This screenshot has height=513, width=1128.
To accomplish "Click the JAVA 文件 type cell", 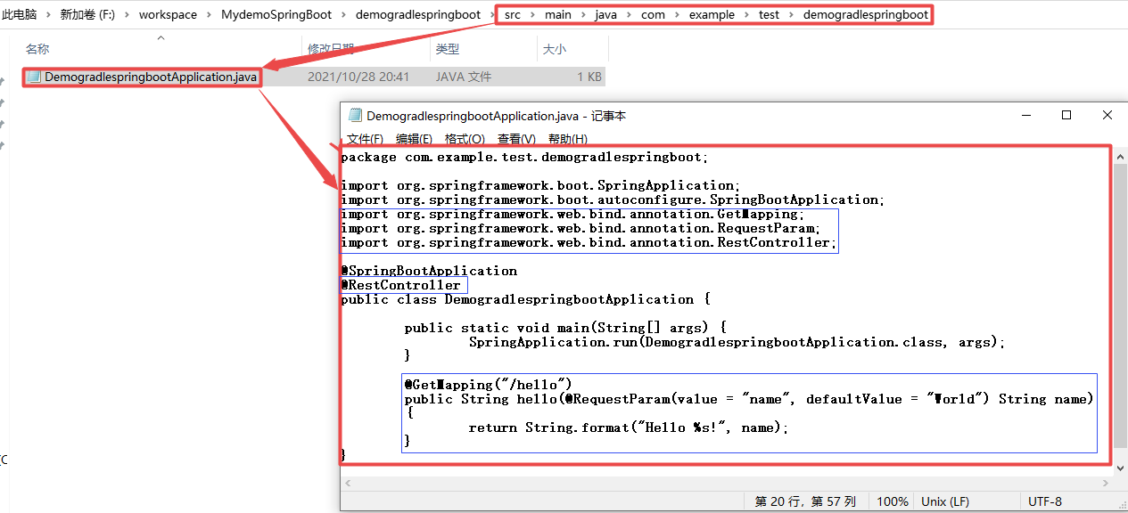I will pyautogui.click(x=464, y=77).
